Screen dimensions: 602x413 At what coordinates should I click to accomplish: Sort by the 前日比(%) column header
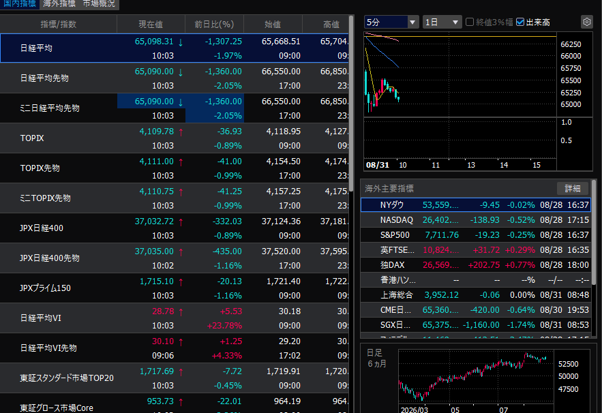pos(214,24)
